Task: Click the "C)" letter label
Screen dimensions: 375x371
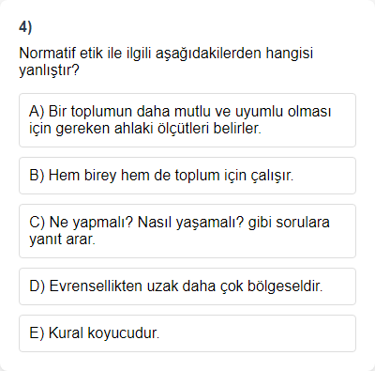Action: (x=37, y=223)
